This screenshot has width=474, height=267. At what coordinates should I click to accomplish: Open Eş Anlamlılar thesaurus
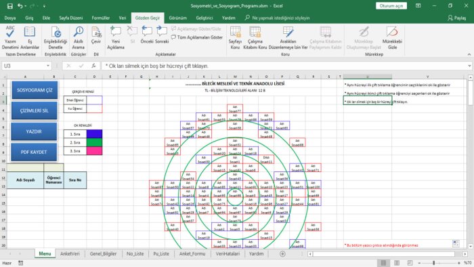tap(30, 38)
